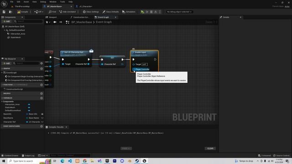Clear the compiler results
292x164 pixels.
tap(210, 149)
